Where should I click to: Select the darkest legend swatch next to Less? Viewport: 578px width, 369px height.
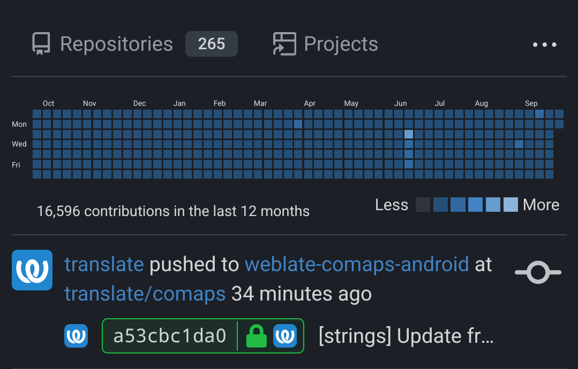pos(423,204)
